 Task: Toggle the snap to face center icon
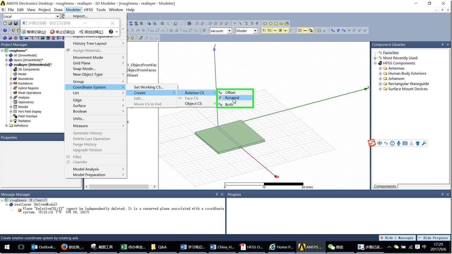pos(280,30)
